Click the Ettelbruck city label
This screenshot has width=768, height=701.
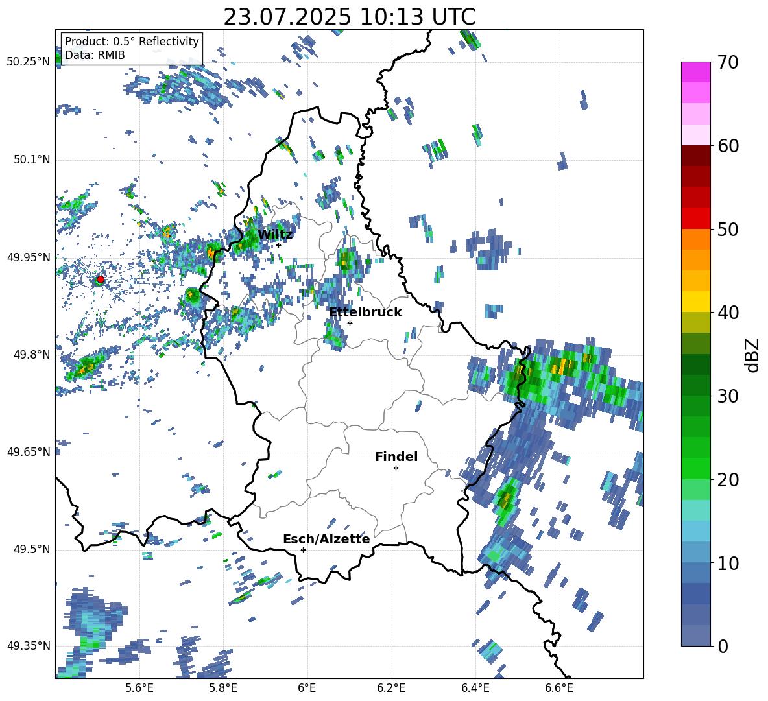pyautogui.click(x=365, y=313)
